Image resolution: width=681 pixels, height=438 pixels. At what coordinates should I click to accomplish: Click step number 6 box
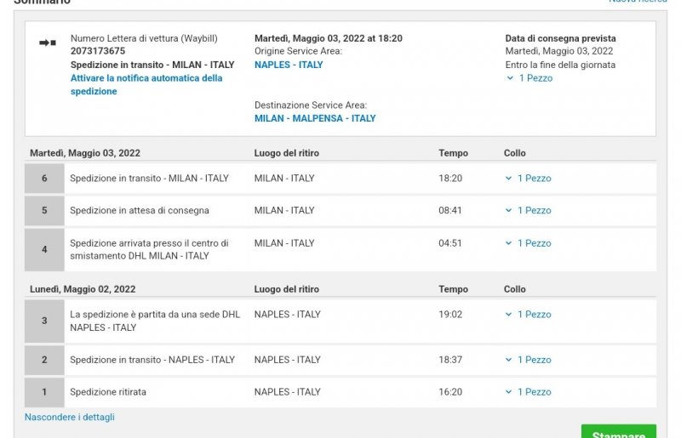(44, 178)
